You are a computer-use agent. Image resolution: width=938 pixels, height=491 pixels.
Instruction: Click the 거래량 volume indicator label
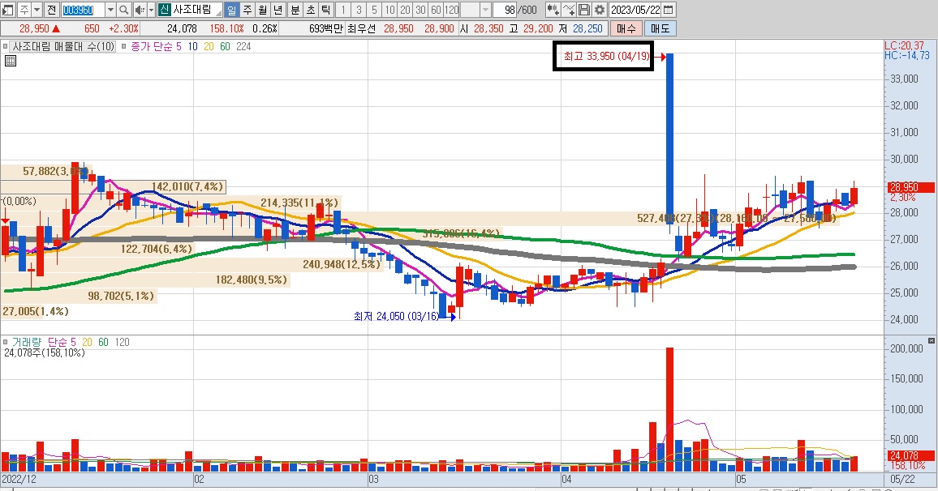point(26,342)
